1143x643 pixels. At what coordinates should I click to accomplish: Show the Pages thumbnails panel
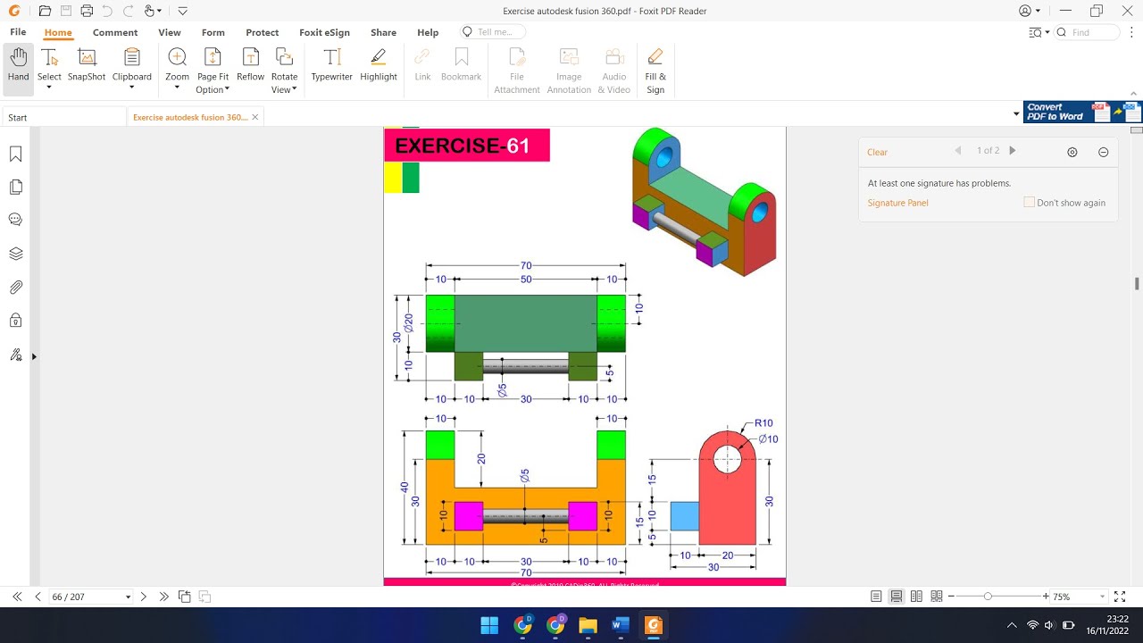click(x=15, y=188)
